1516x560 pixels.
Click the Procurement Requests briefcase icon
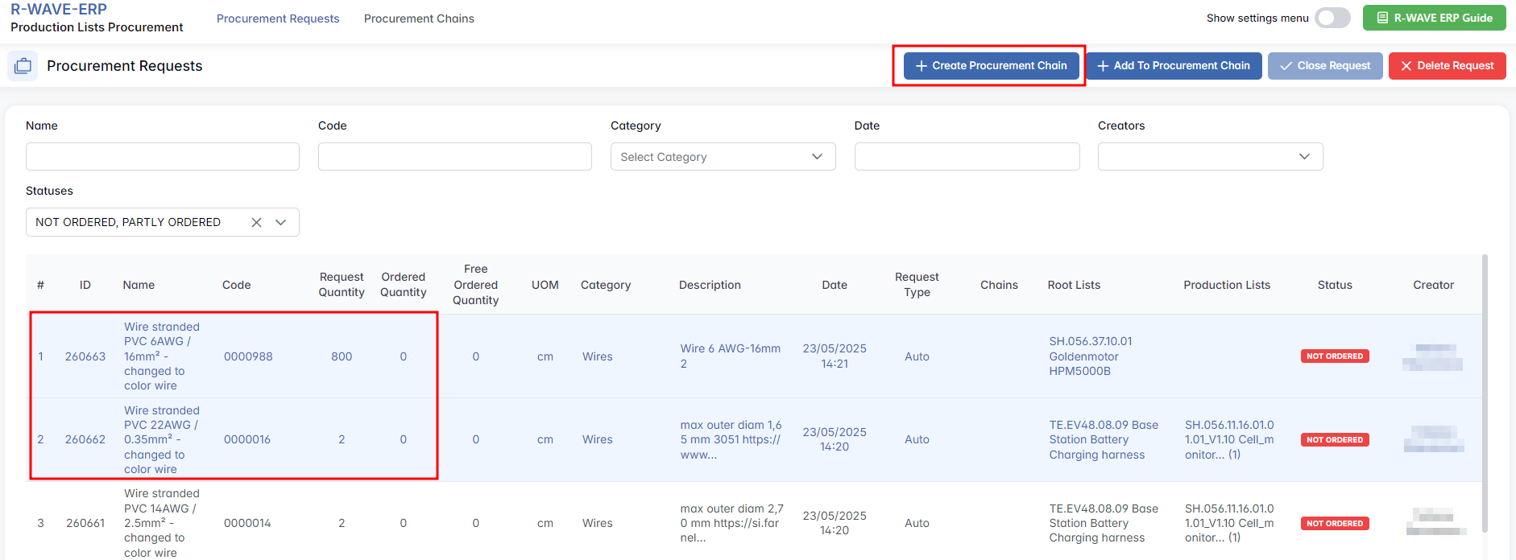23,66
